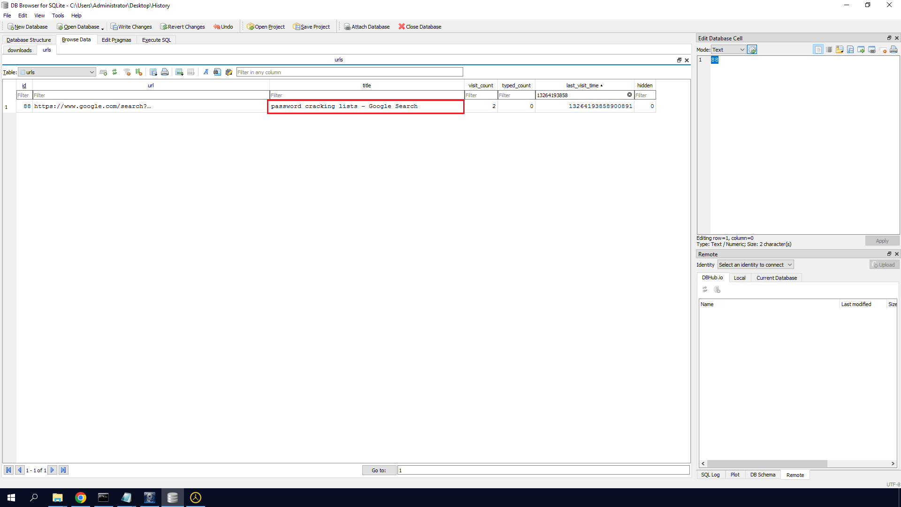
Task: Switch to the Execute SQL tab
Action: pos(157,40)
